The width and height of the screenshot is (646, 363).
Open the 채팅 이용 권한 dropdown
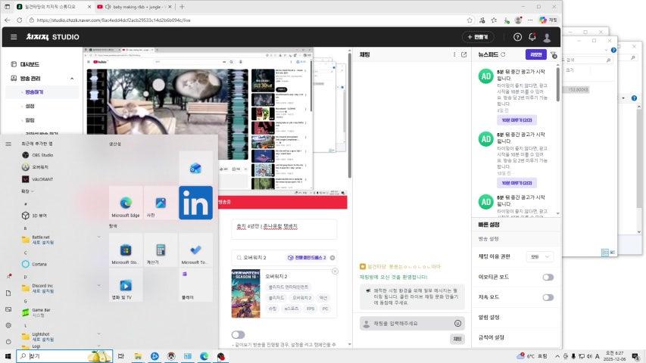pos(540,257)
